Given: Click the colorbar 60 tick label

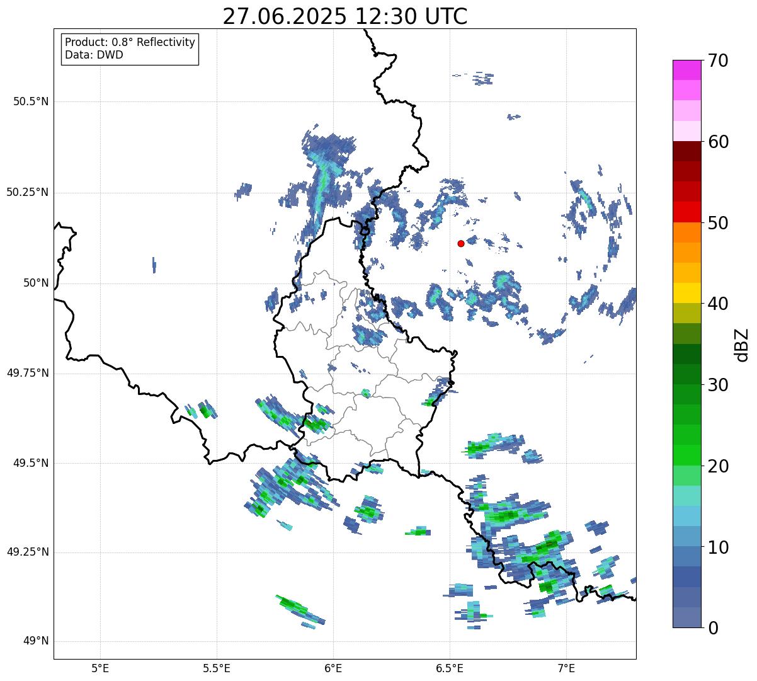Looking at the screenshot, I should (718, 142).
